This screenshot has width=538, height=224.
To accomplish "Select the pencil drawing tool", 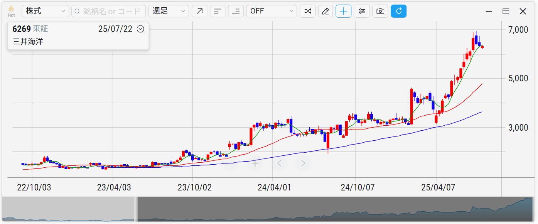I will (325, 11).
